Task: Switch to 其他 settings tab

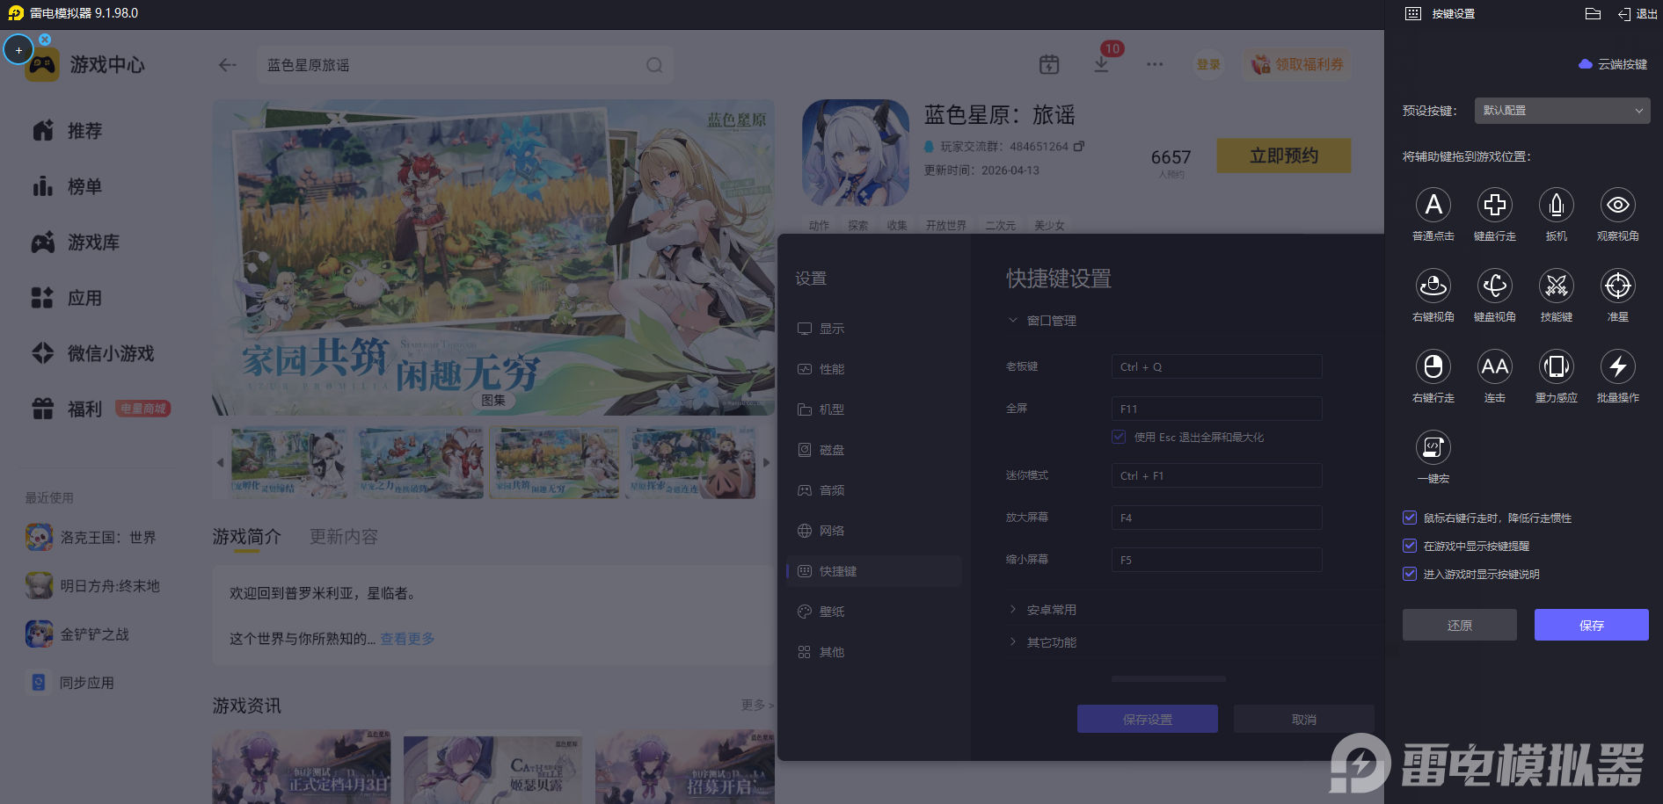Action: click(x=874, y=652)
